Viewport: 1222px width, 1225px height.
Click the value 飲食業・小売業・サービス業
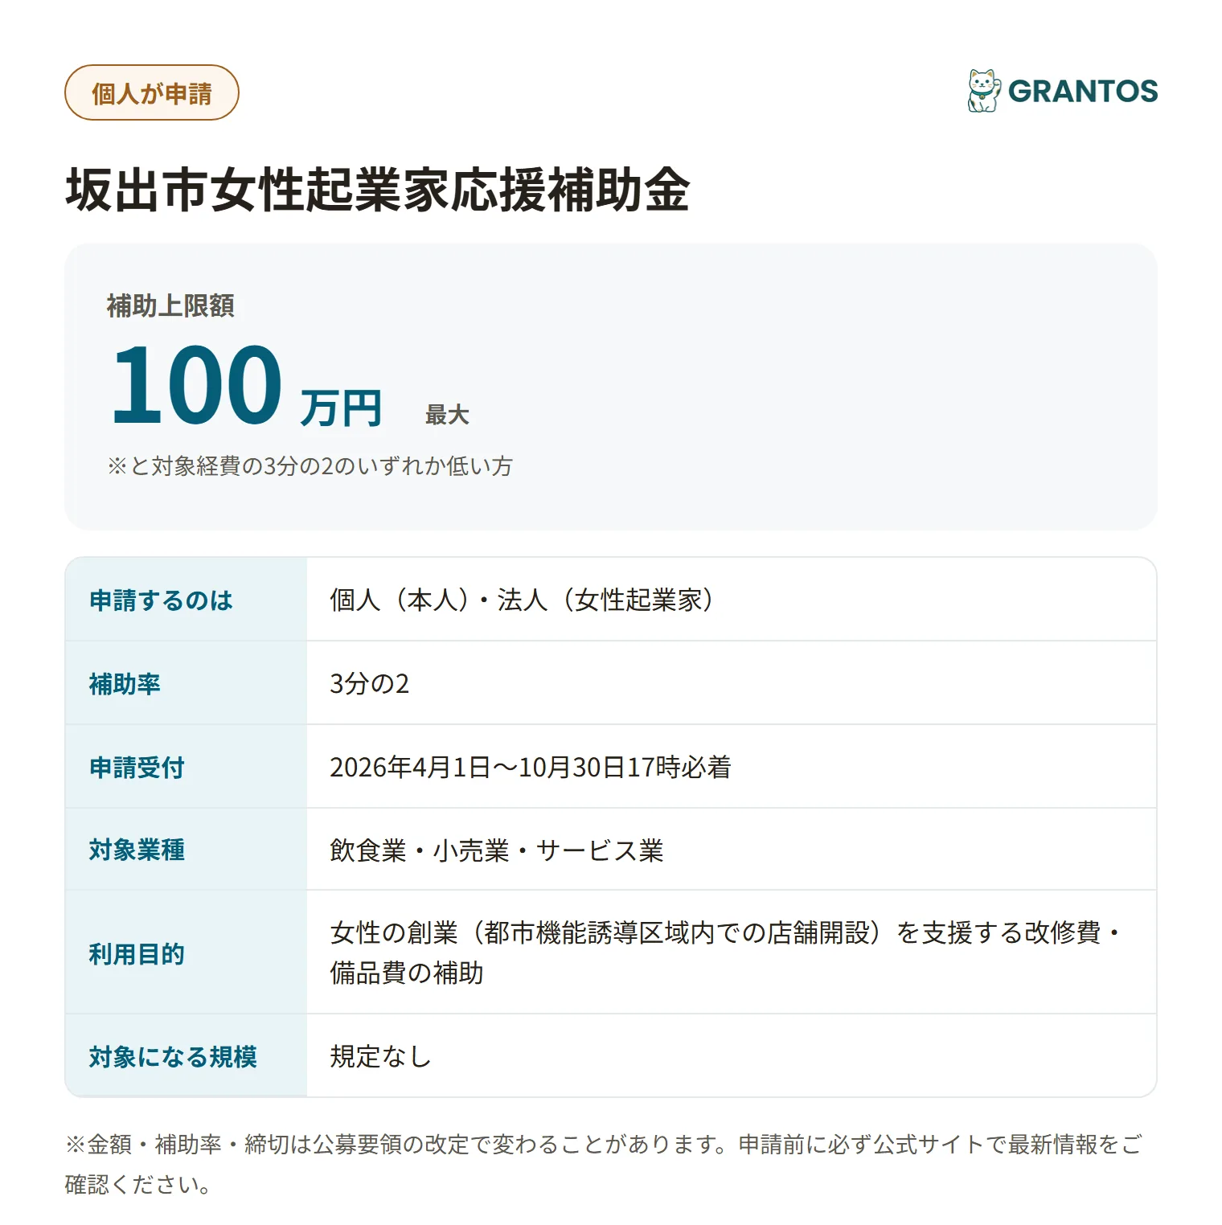point(497,850)
